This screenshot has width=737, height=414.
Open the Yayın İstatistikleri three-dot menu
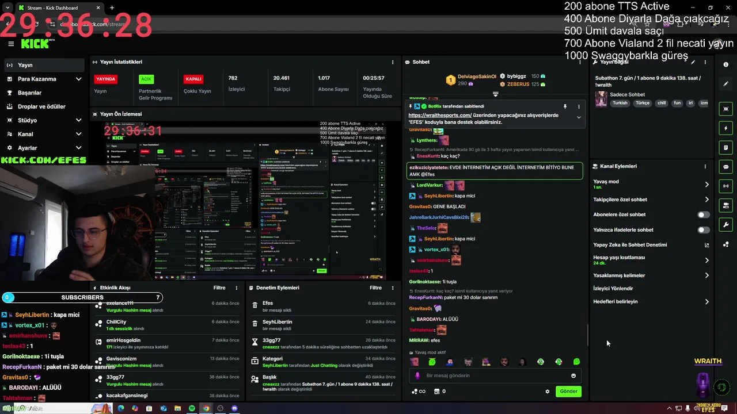pos(393,62)
